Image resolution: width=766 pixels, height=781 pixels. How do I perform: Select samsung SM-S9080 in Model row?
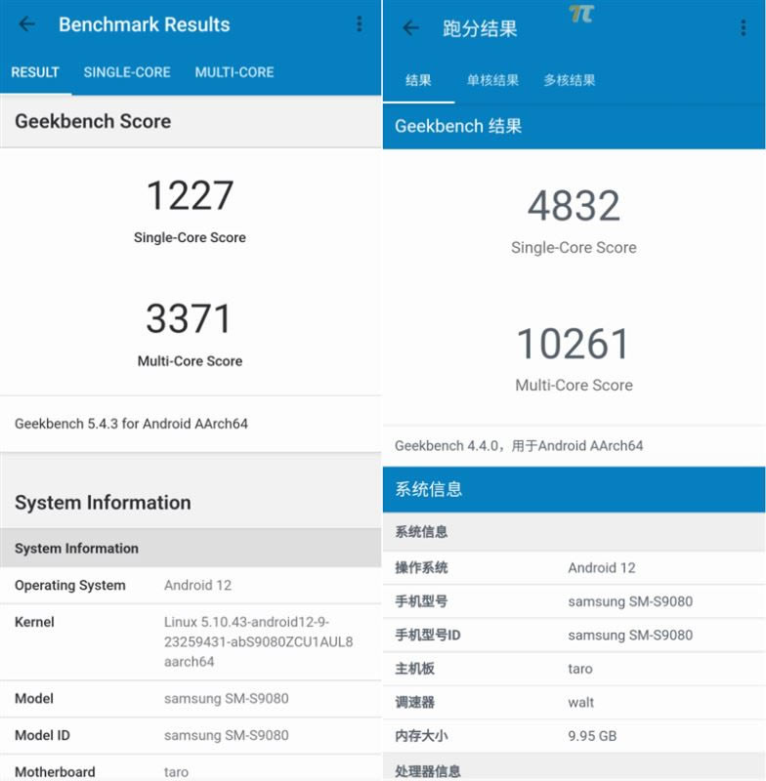tap(227, 698)
